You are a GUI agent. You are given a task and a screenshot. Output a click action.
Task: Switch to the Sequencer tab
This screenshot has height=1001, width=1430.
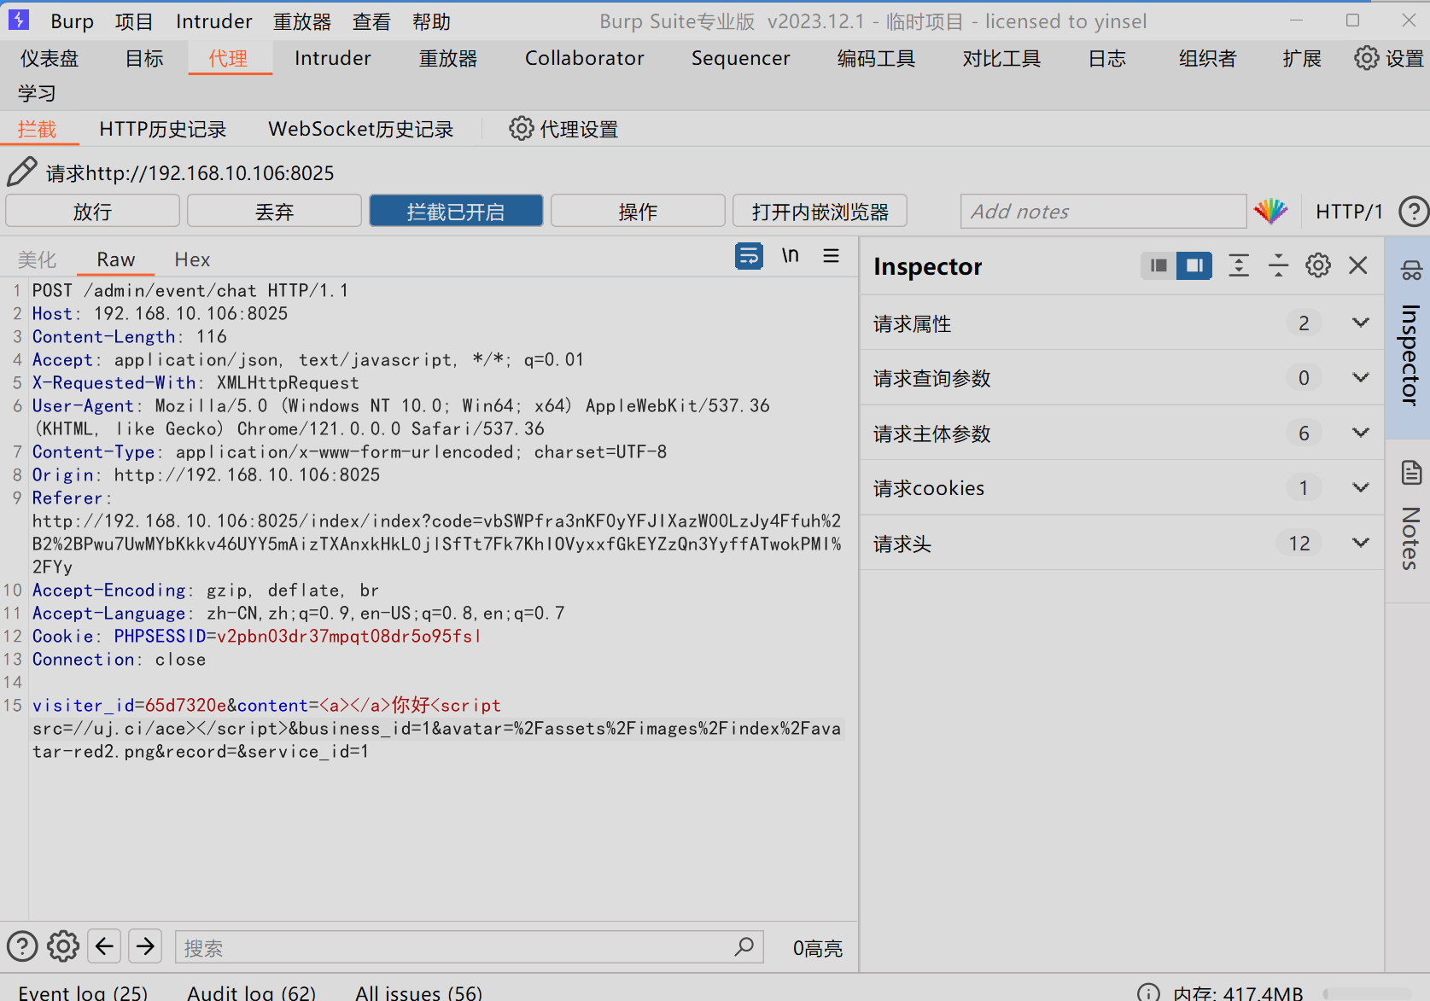point(740,58)
